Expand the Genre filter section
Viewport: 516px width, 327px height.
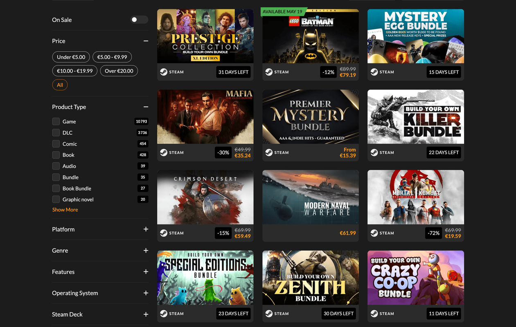click(146, 251)
